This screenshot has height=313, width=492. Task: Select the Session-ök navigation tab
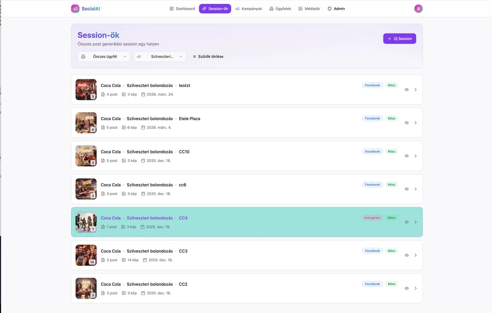215,9
